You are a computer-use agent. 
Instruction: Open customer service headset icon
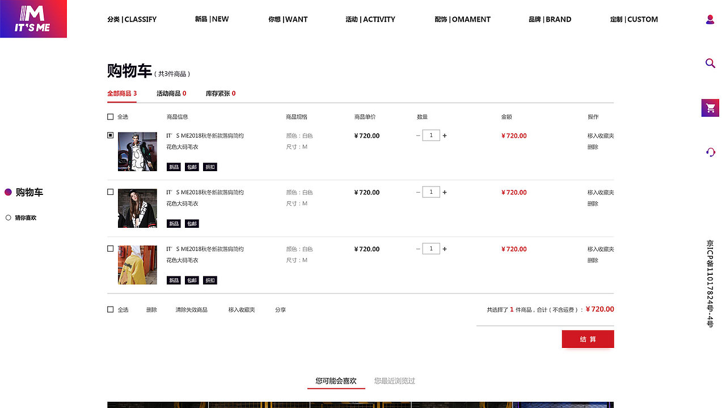pos(710,152)
